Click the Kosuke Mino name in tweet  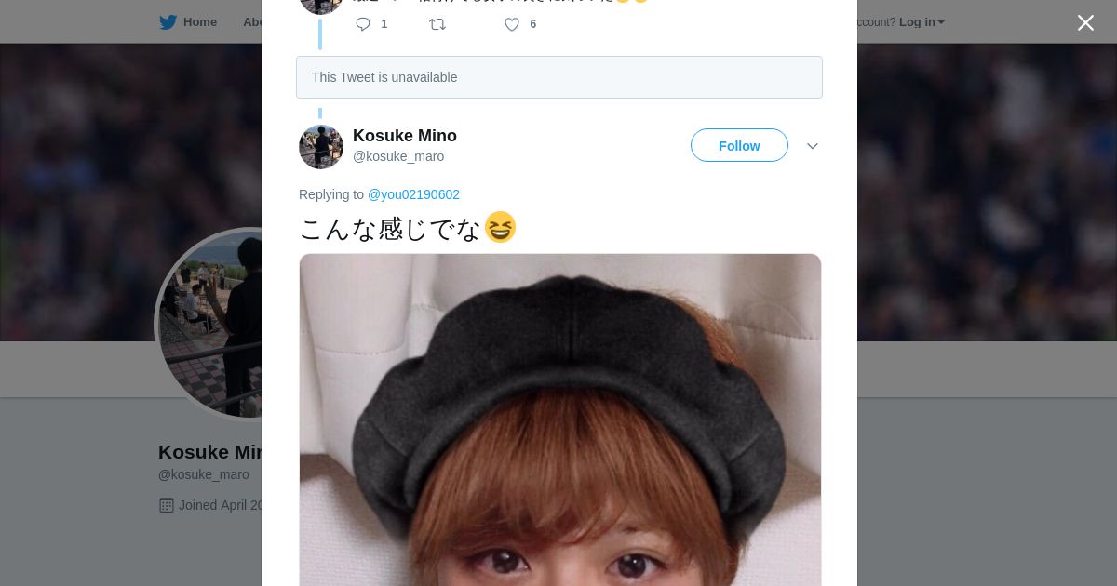tap(405, 136)
